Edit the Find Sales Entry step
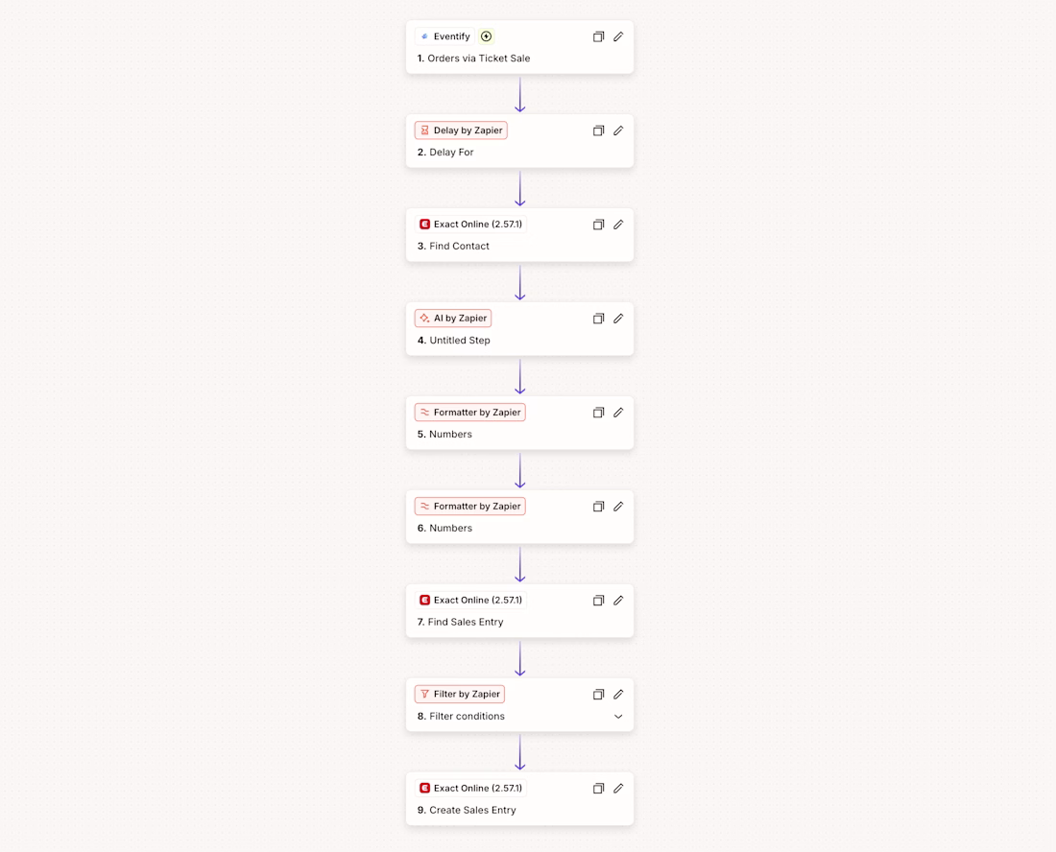This screenshot has height=852, width=1056. point(618,601)
